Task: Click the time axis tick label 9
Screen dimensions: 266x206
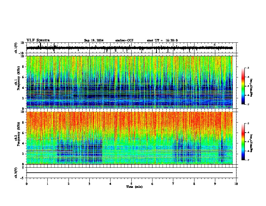Action: pyautogui.click(x=215, y=184)
